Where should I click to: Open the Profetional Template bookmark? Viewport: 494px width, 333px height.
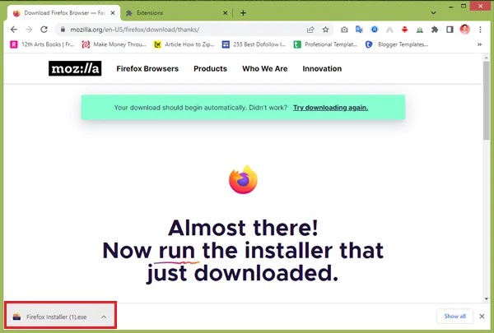[x=325, y=44]
